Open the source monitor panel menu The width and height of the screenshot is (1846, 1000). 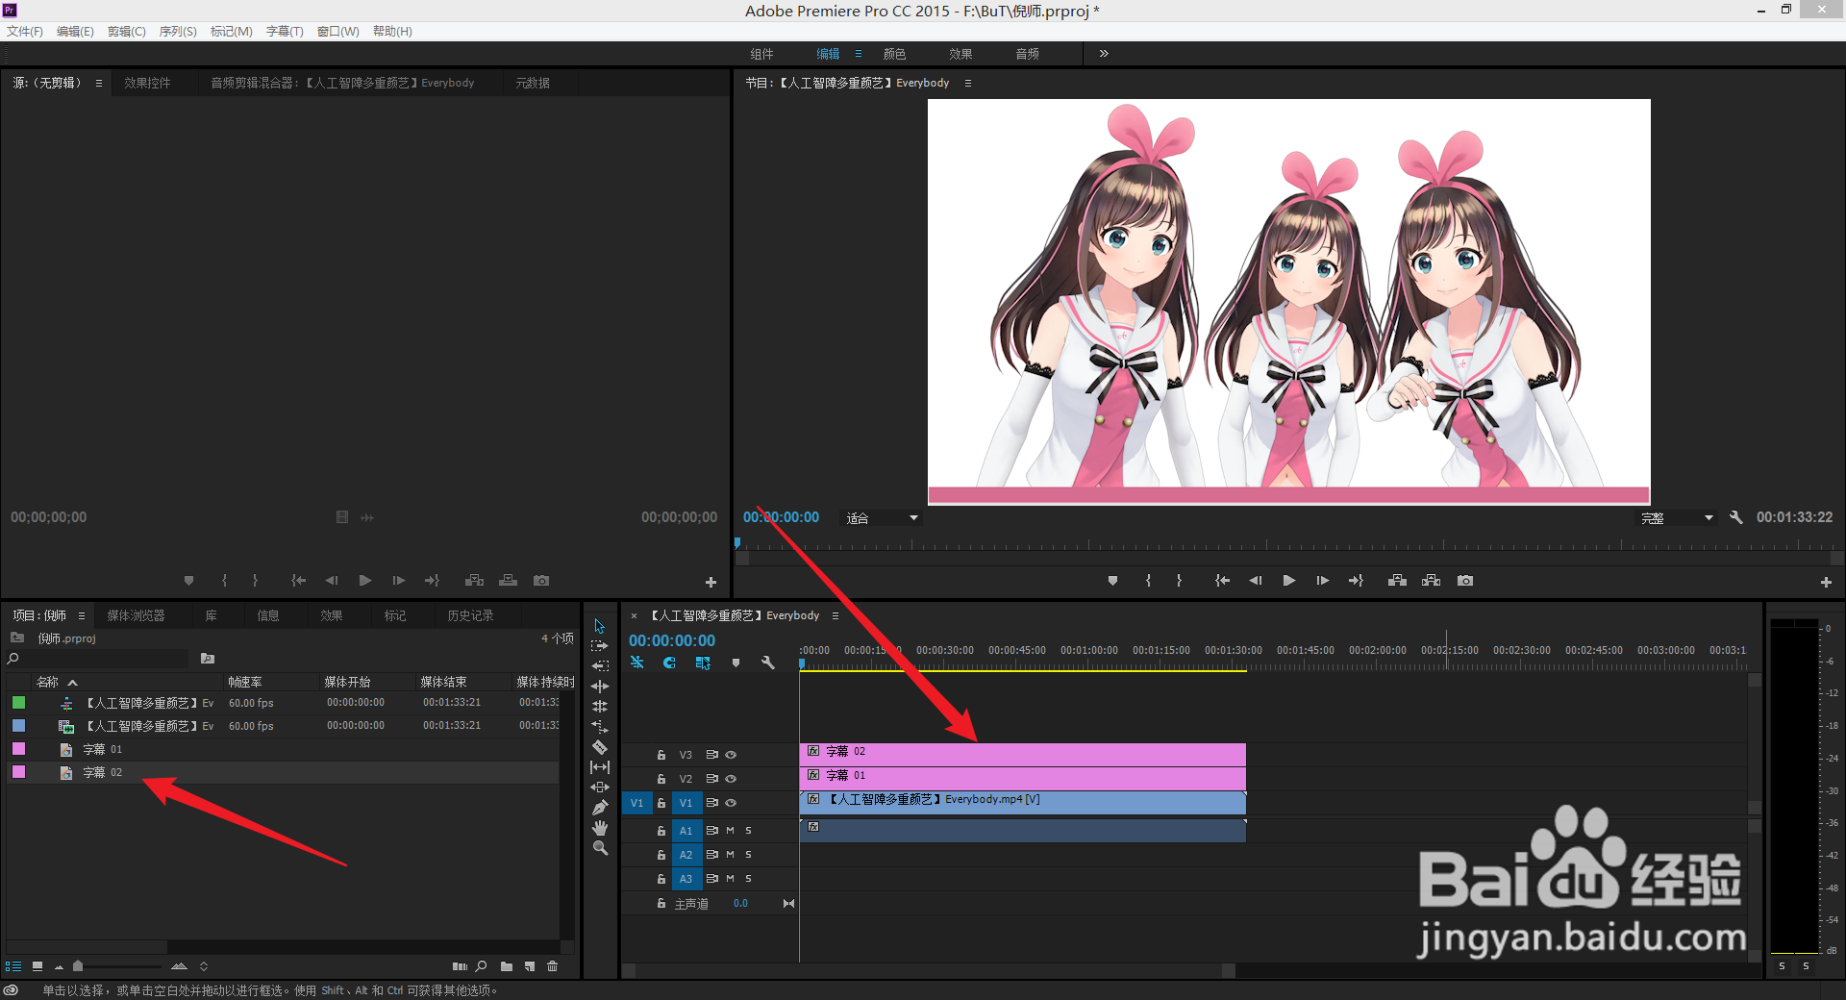coord(99,83)
